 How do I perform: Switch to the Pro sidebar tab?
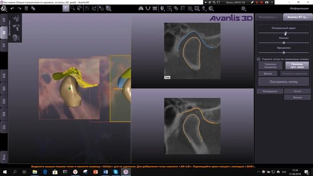click(4, 157)
